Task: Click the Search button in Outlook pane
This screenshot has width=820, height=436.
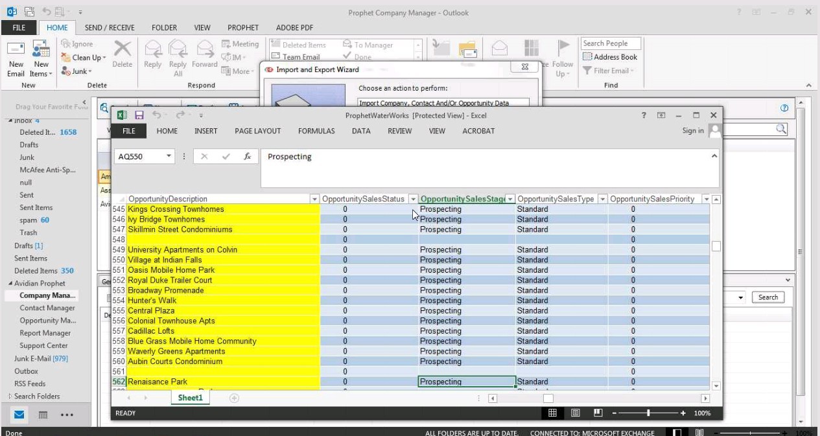Action: pyautogui.click(x=768, y=297)
